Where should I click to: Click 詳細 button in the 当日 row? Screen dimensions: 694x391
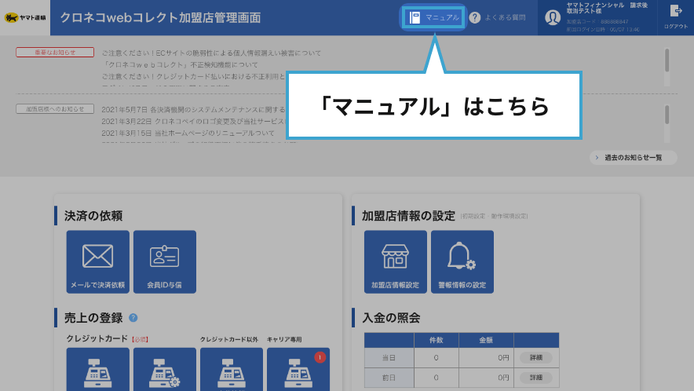click(x=536, y=357)
